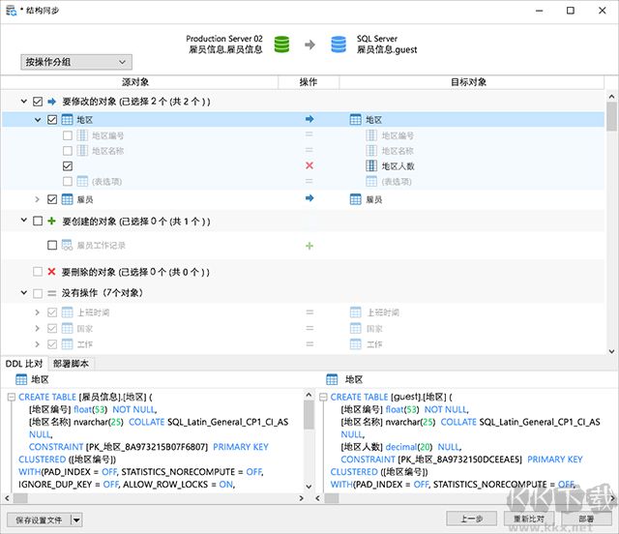Switch to the 部署脚本 tab

click(x=71, y=364)
